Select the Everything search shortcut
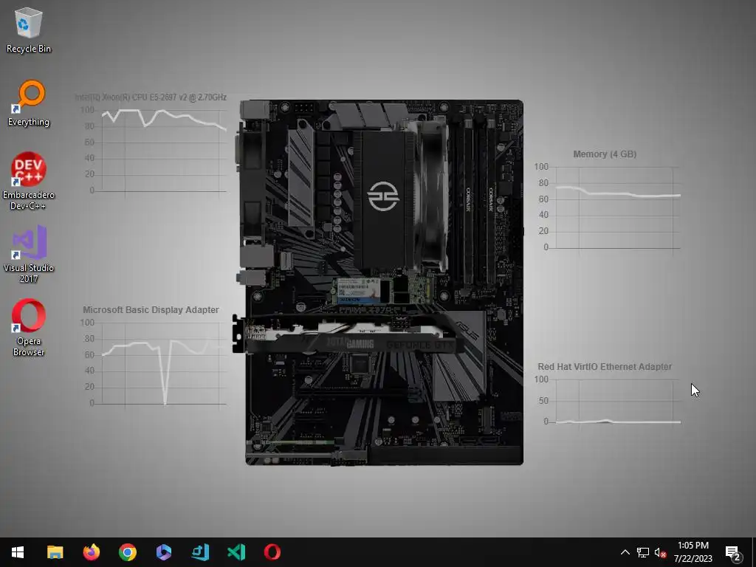This screenshot has height=567, width=756. tap(29, 103)
